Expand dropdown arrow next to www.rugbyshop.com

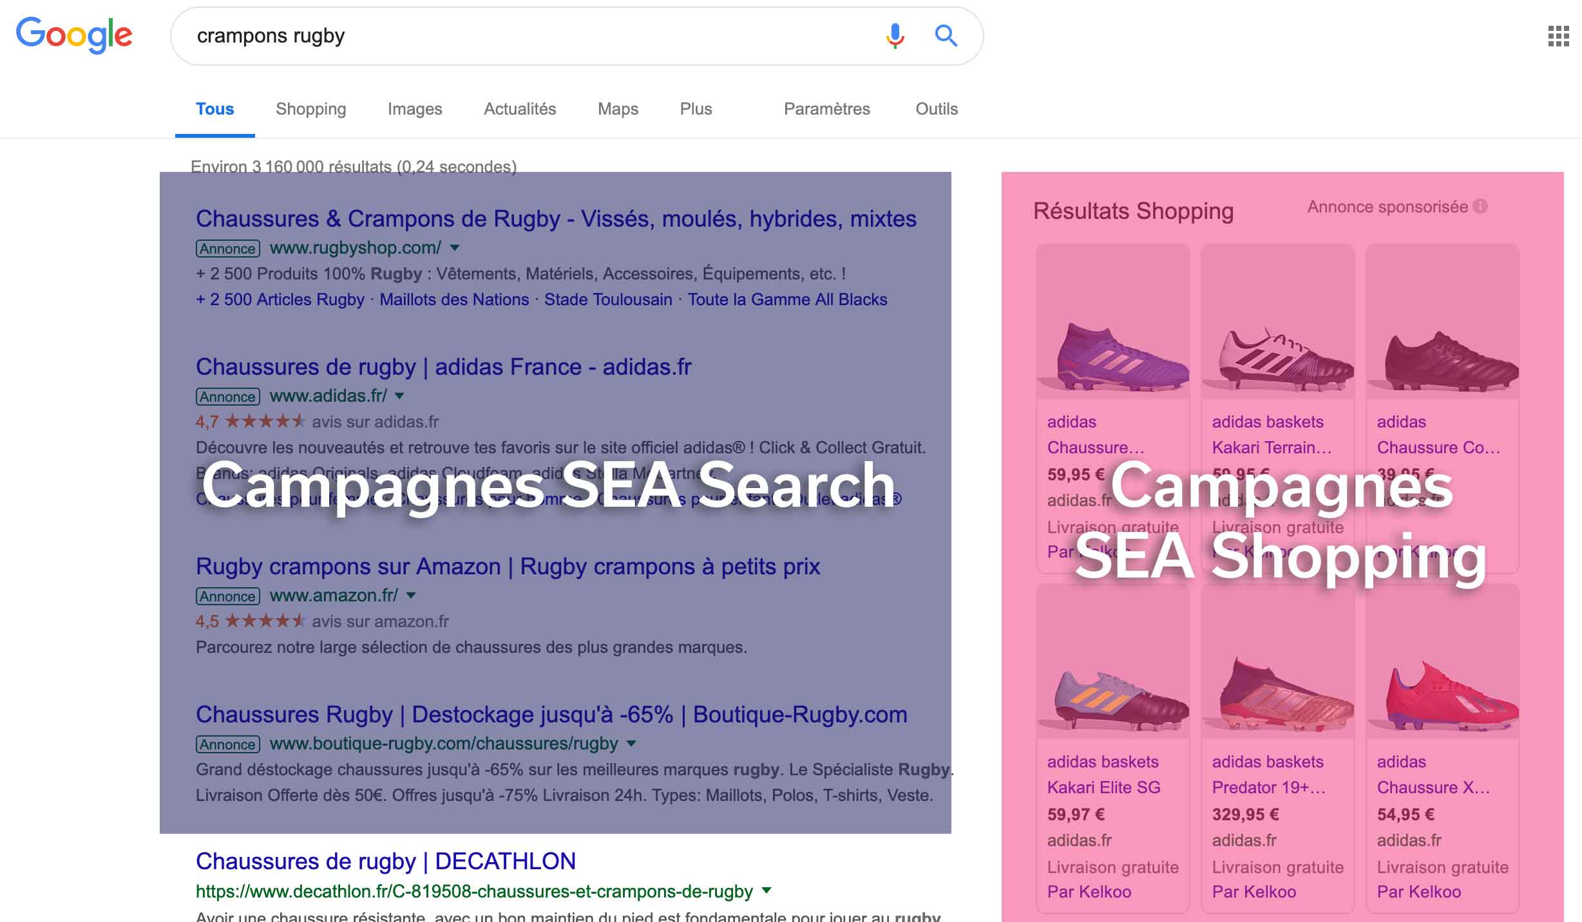(455, 248)
